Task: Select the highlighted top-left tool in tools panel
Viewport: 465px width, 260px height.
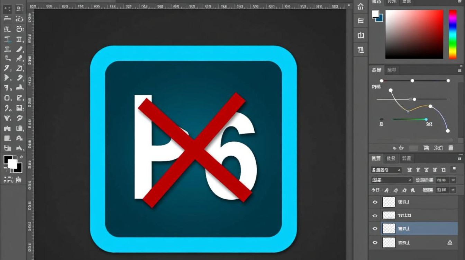Action: pyautogui.click(x=7, y=9)
